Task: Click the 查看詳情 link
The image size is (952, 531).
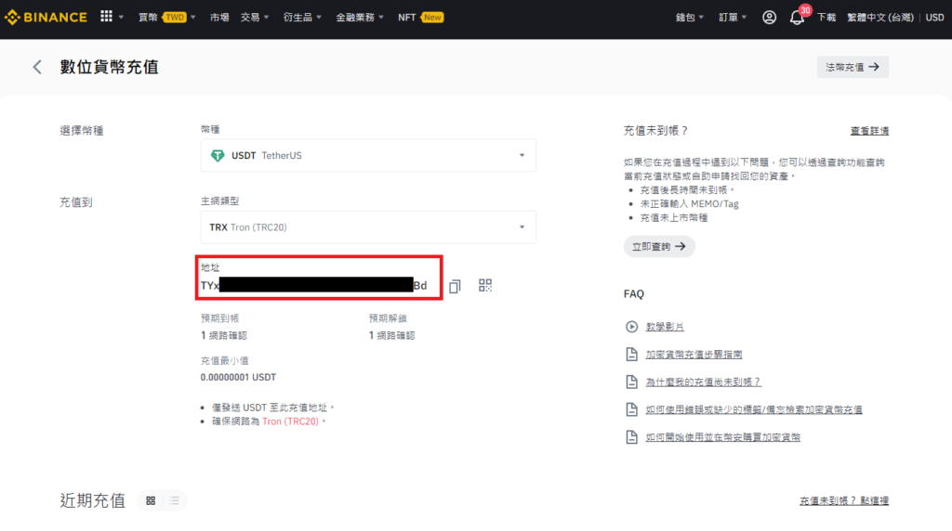Action: point(869,131)
